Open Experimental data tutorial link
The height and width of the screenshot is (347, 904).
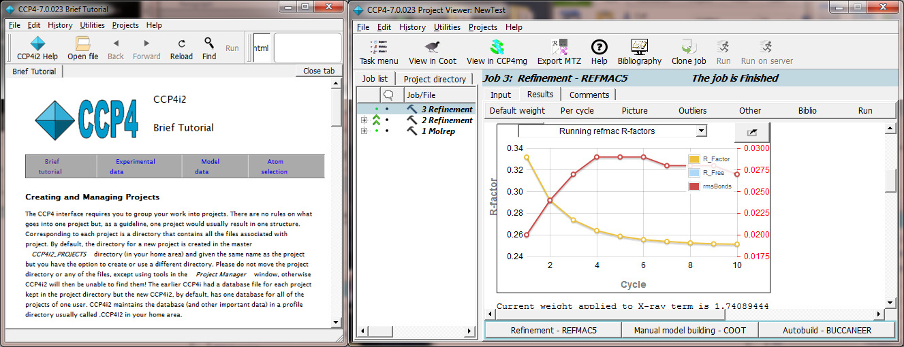(136, 167)
